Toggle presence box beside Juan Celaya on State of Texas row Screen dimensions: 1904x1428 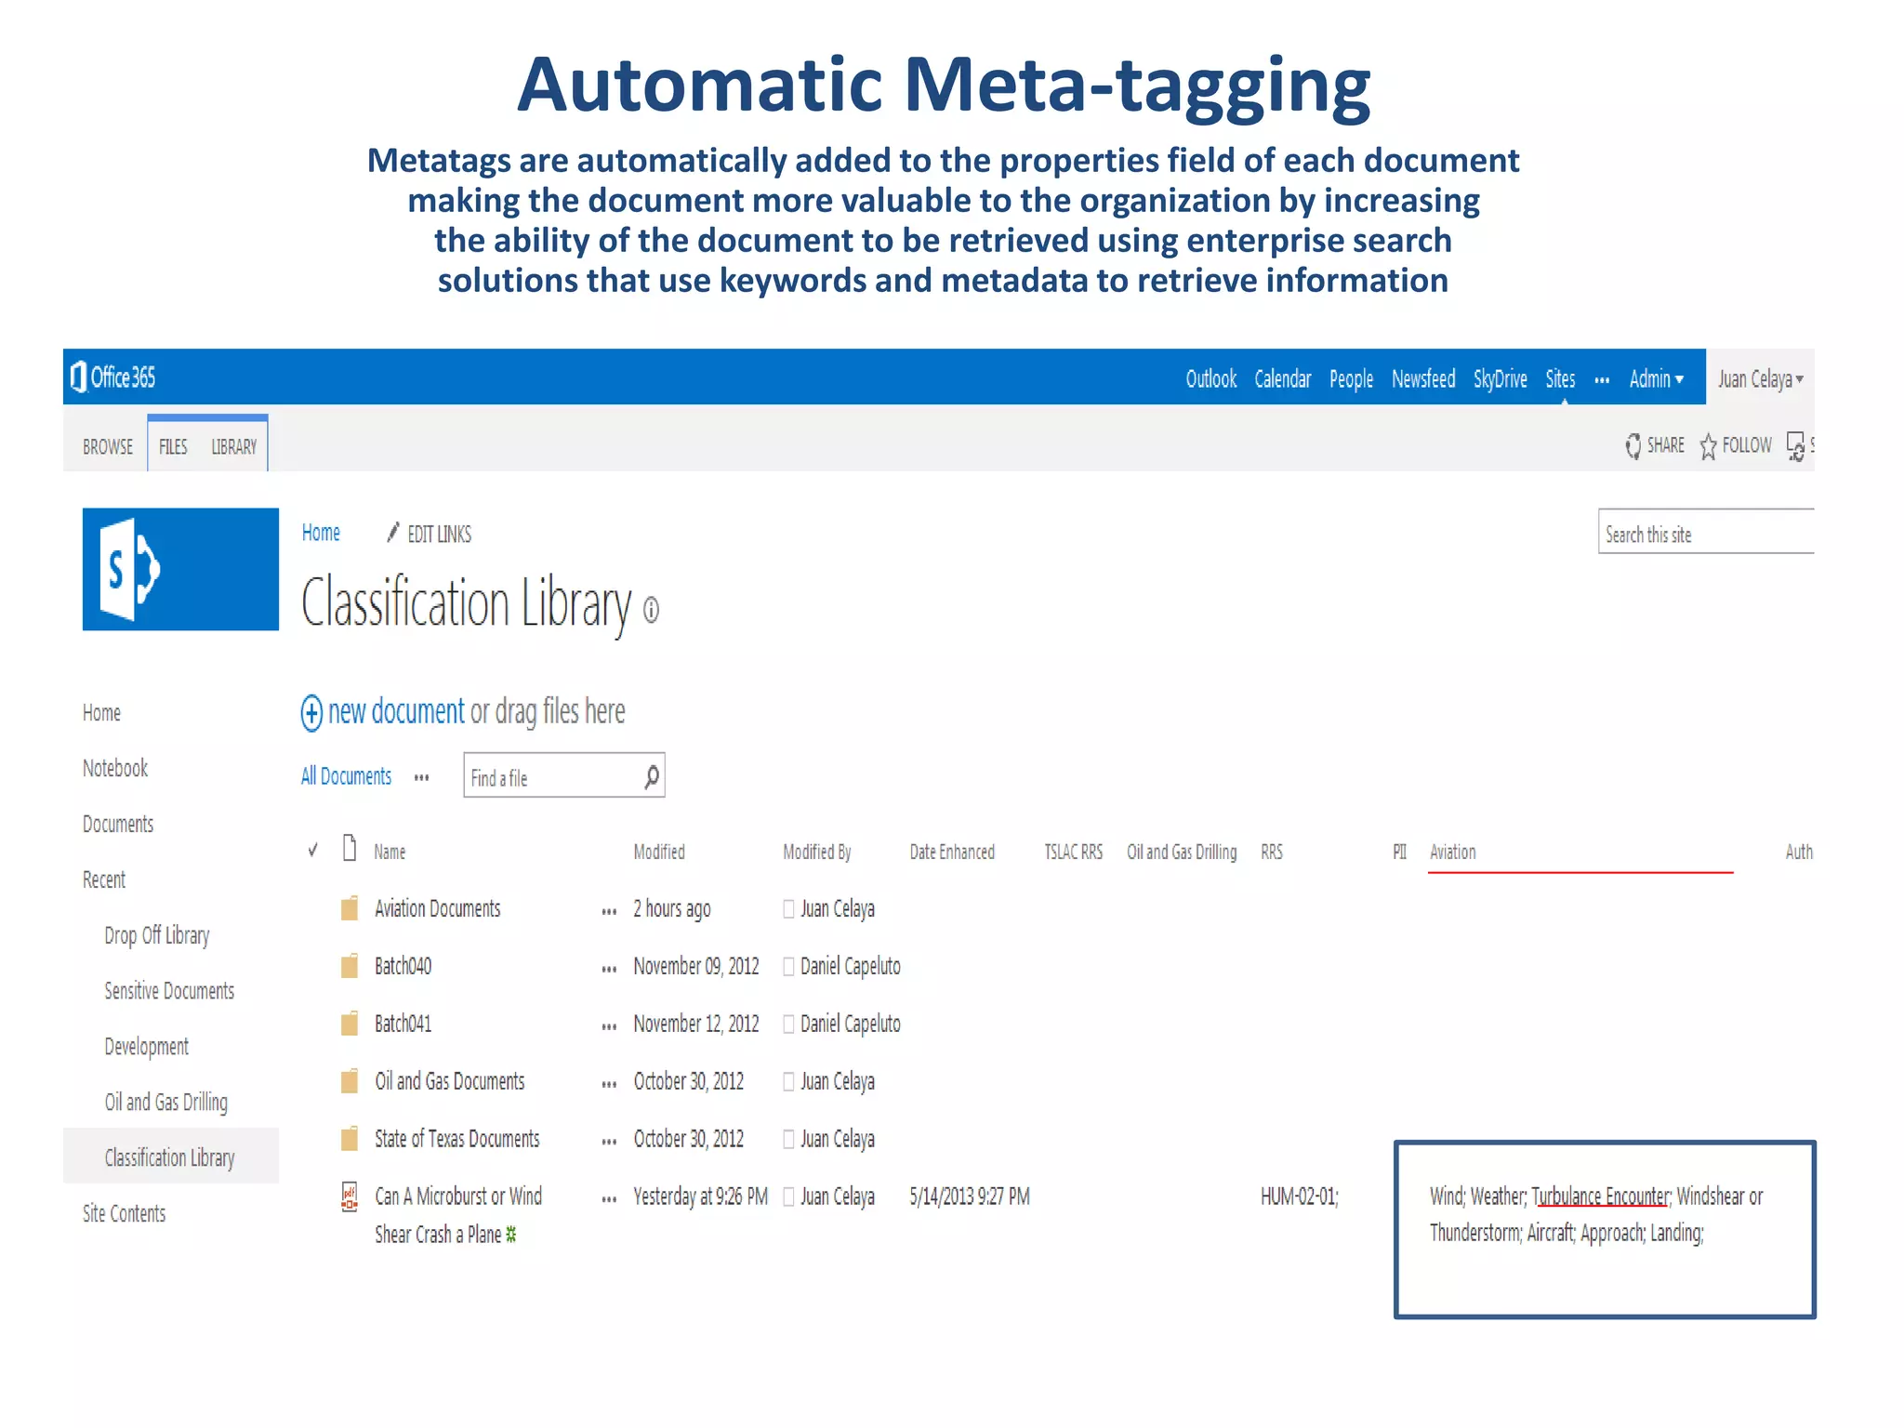(x=788, y=1140)
